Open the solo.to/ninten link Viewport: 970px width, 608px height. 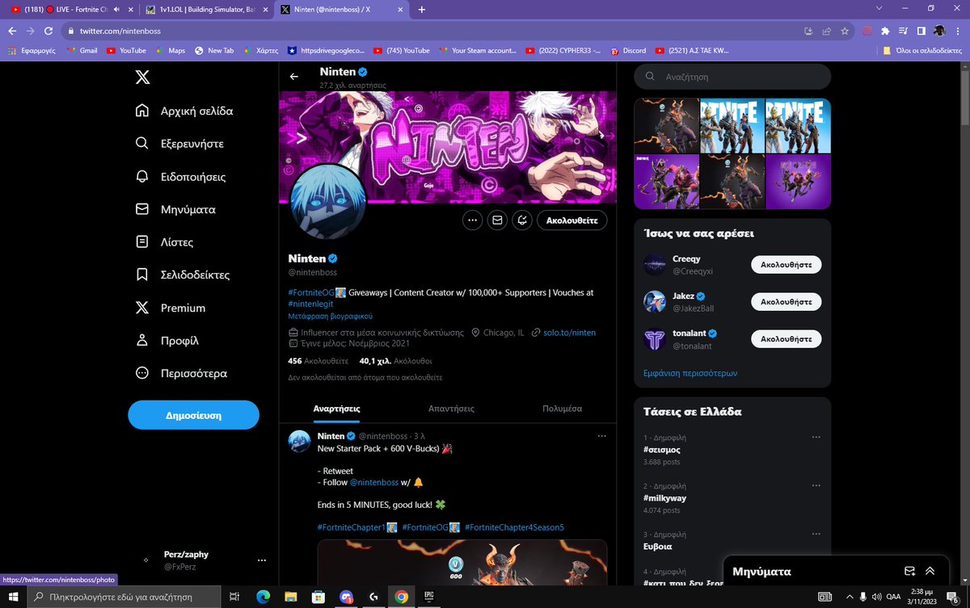pyautogui.click(x=569, y=333)
